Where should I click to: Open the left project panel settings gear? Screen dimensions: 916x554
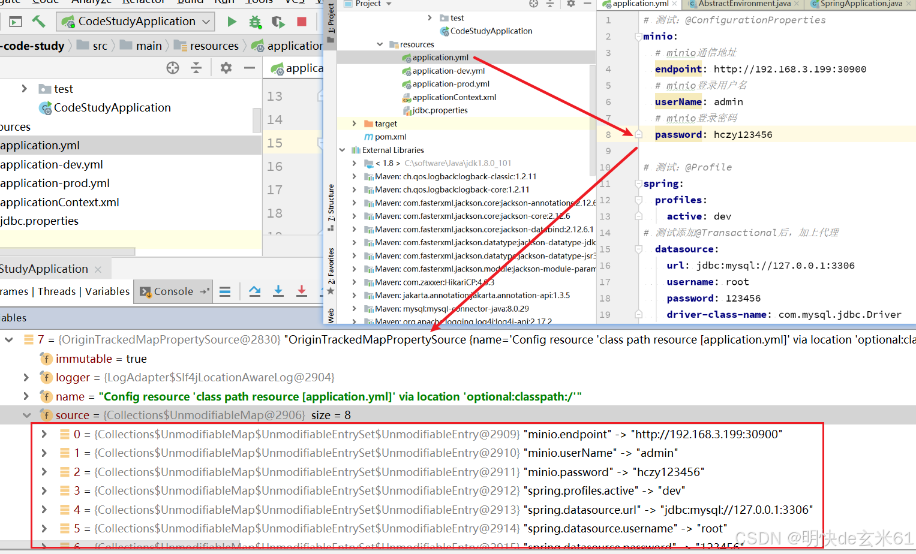(226, 68)
